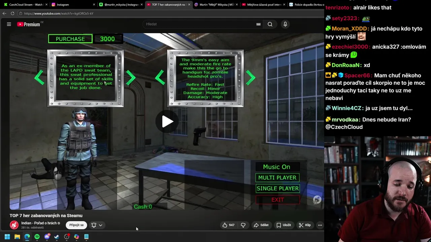
Task: Click username mrvodkaa in chat
Action: click(345, 120)
